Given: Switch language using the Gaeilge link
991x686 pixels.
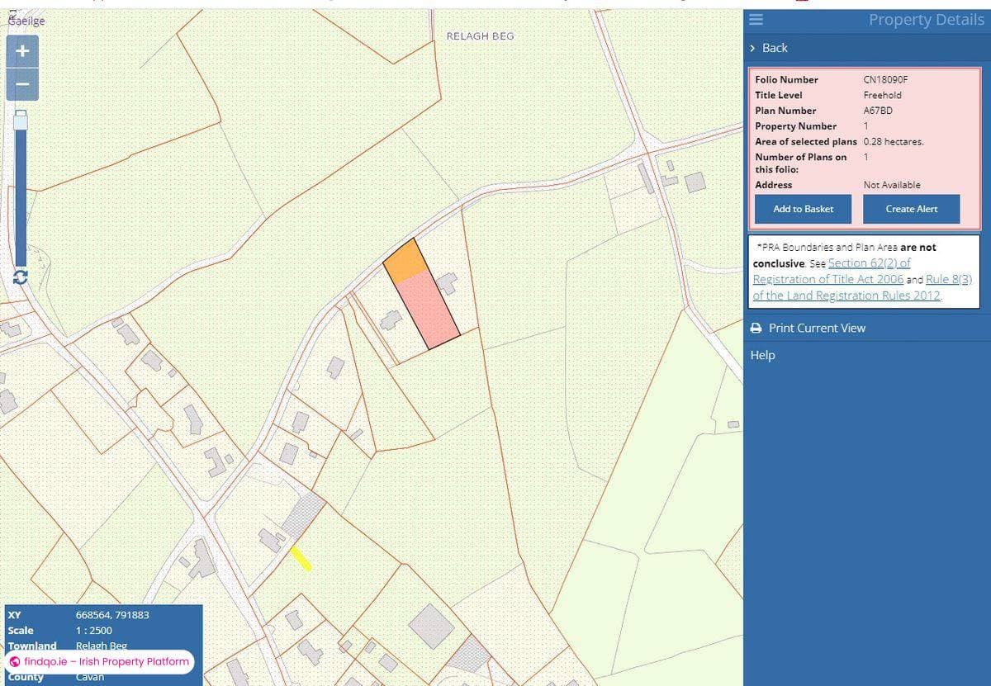Looking at the screenshot, I should [x=27, y=21].
